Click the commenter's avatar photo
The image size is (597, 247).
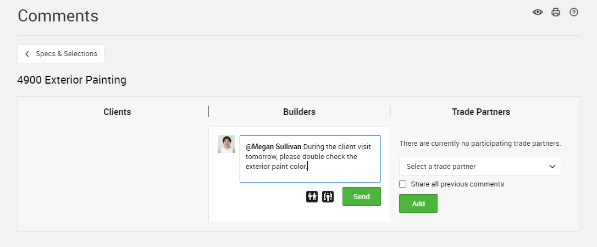point(226,144)
